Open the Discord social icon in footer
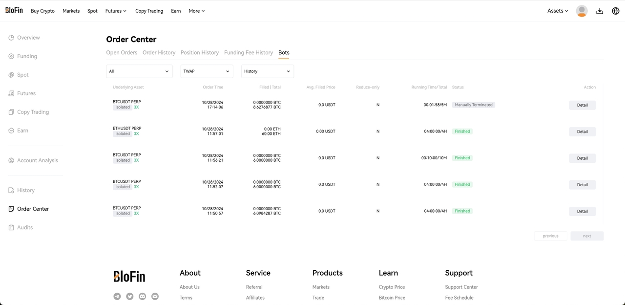 [143, 296]
